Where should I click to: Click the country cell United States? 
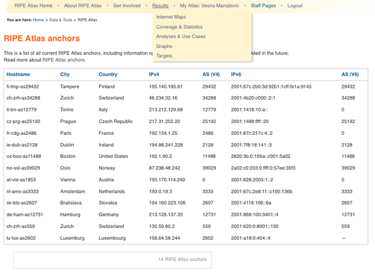coord(113,156)
